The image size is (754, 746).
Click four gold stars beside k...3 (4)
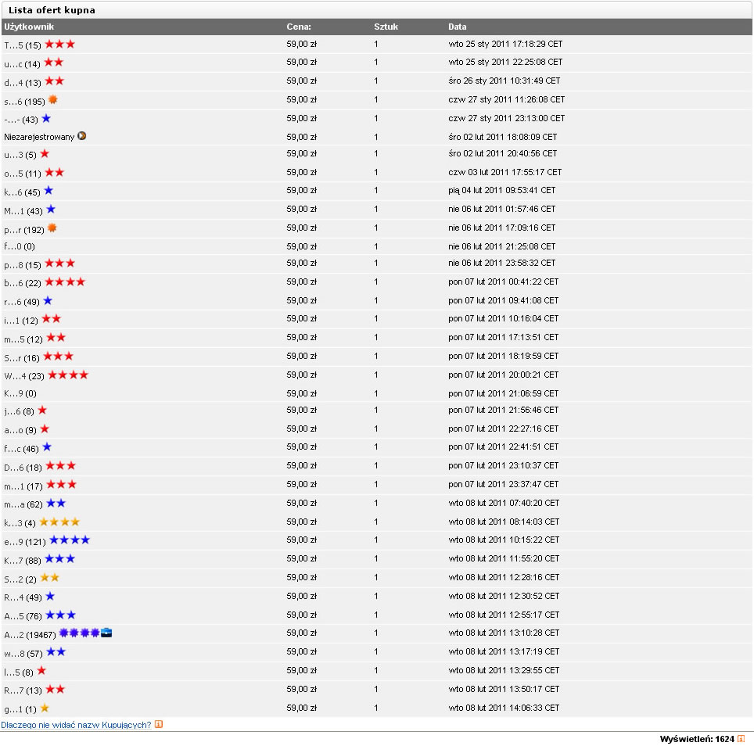(59, 522)
